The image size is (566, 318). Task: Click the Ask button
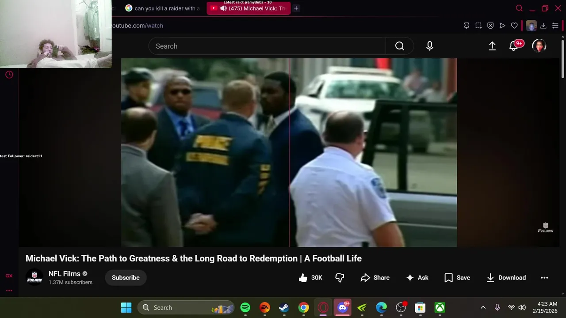coord(417,278)
